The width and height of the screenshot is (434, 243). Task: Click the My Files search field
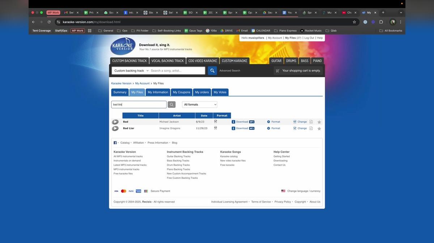pos(139,105)
